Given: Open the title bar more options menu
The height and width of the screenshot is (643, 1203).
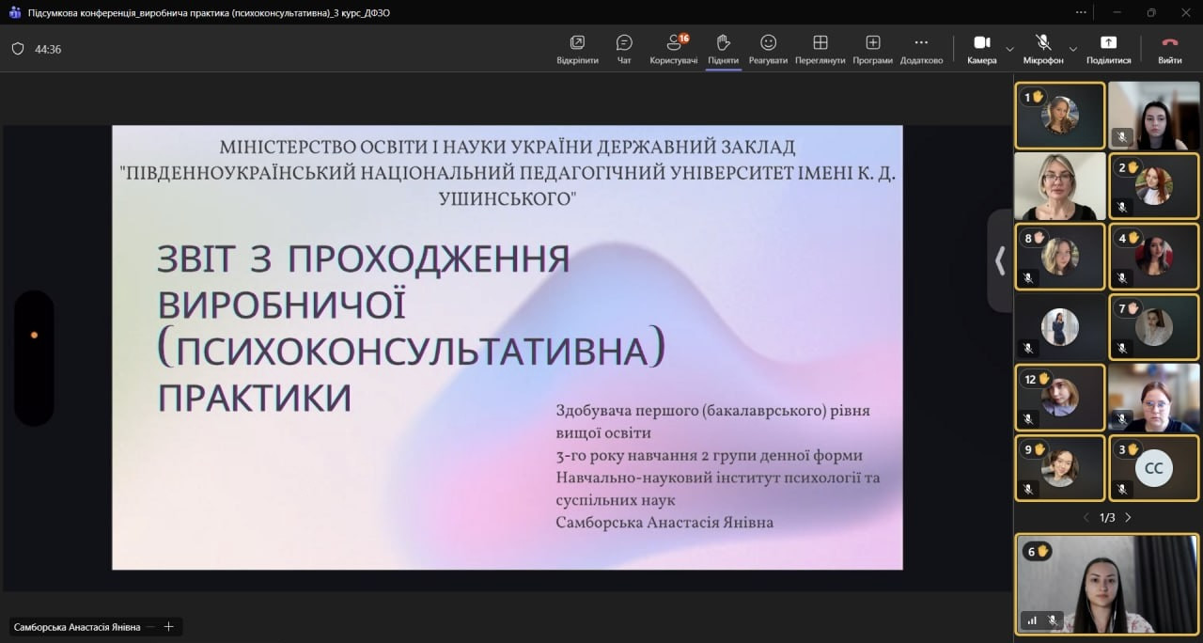Looking at the screenshot, I should pos(1080,12).
